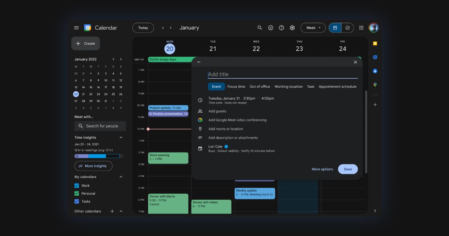Switch to the Out of office tab
Screen dimensions: 449x236
(260, 87)
